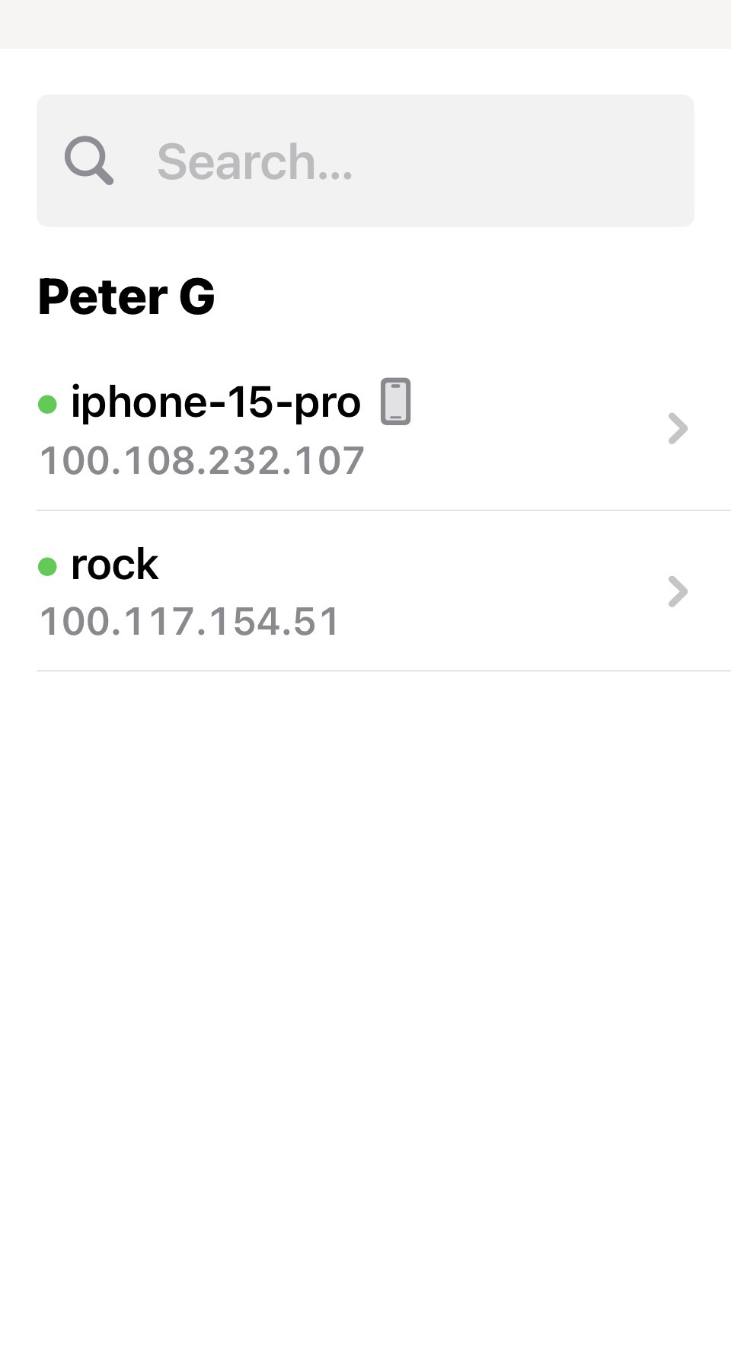This screenshot has width=731, height=1367.
Task: Select the rock device name
Action: pyautogui.click(x=114, y=565)
